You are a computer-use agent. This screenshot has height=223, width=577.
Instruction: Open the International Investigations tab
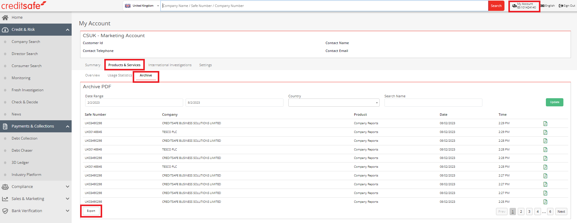[x=170, y=65]
